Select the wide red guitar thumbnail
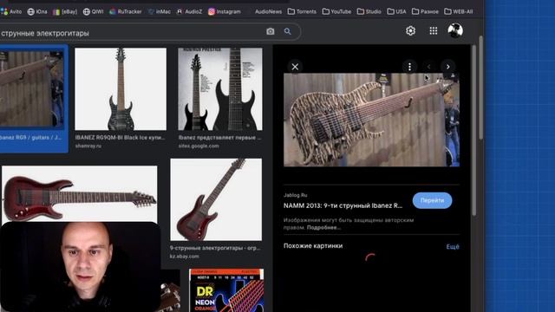This screenshot has height=312, width=555. tap(79, 194)
